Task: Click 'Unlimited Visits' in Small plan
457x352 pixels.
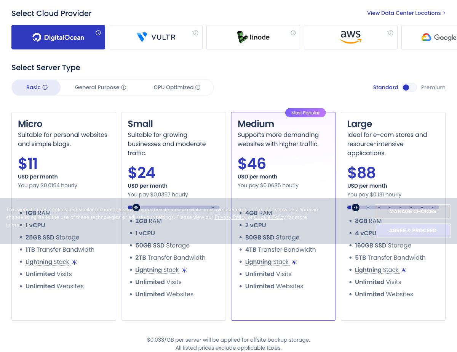Action: coord(158,282)
